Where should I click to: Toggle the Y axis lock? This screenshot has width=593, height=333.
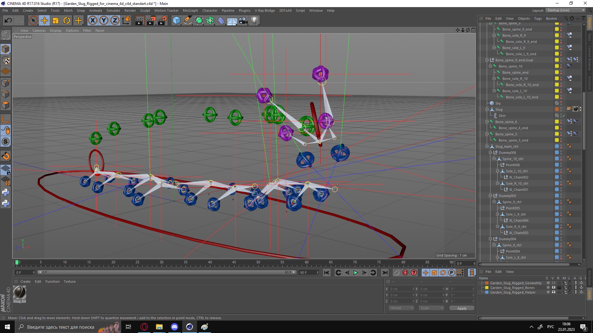[104, 21]
